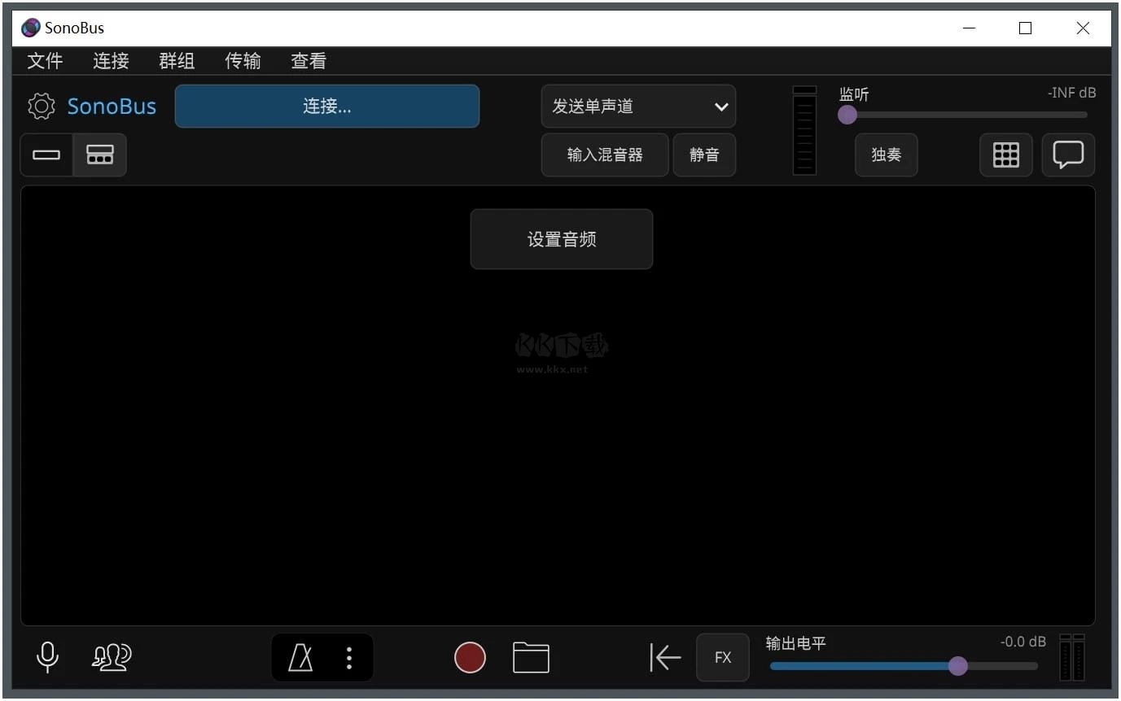Open the 传输 menu
Viewport: 1121px width, 701px height.
(242, 60)
